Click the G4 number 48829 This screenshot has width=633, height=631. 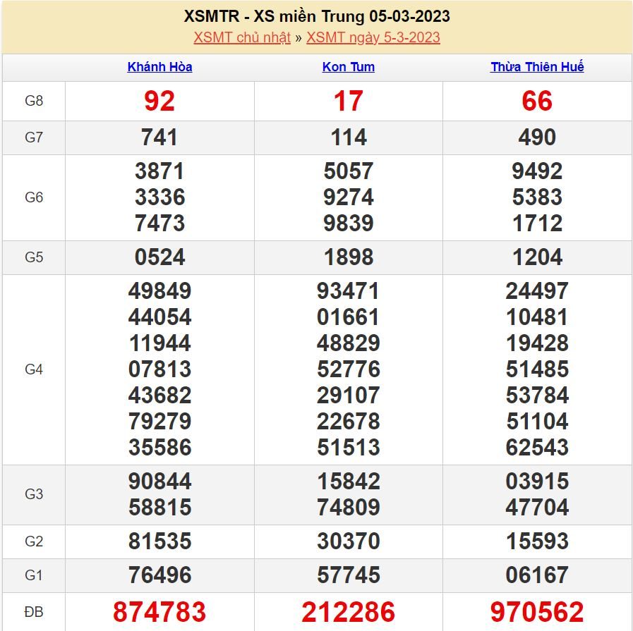(x=349, y=343)
